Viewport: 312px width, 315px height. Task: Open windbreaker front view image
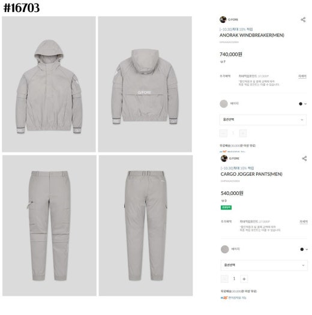(x=49, y=84)
